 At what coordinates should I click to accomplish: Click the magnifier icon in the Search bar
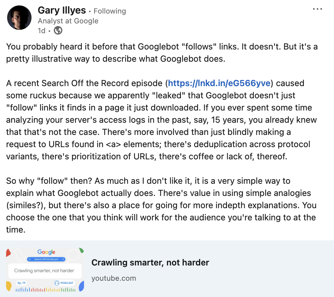click(x=29, y=259)
